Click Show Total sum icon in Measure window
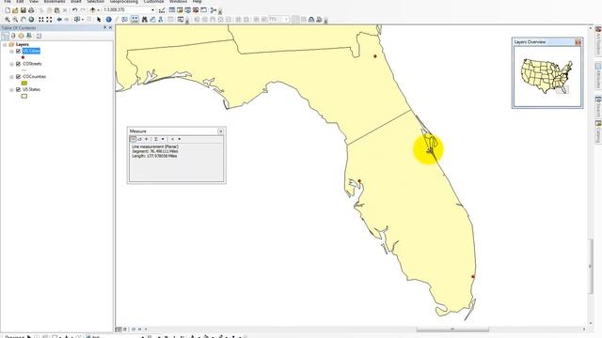Screen dimensions: 602x338 [x=156, y=139]
